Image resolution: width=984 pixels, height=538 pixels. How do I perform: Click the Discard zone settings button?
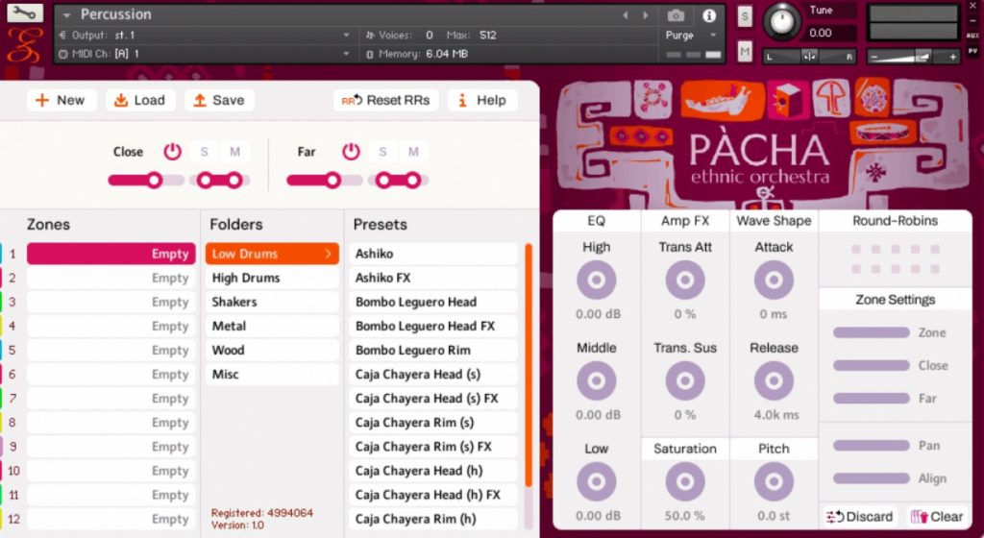(x=860, y=516)
